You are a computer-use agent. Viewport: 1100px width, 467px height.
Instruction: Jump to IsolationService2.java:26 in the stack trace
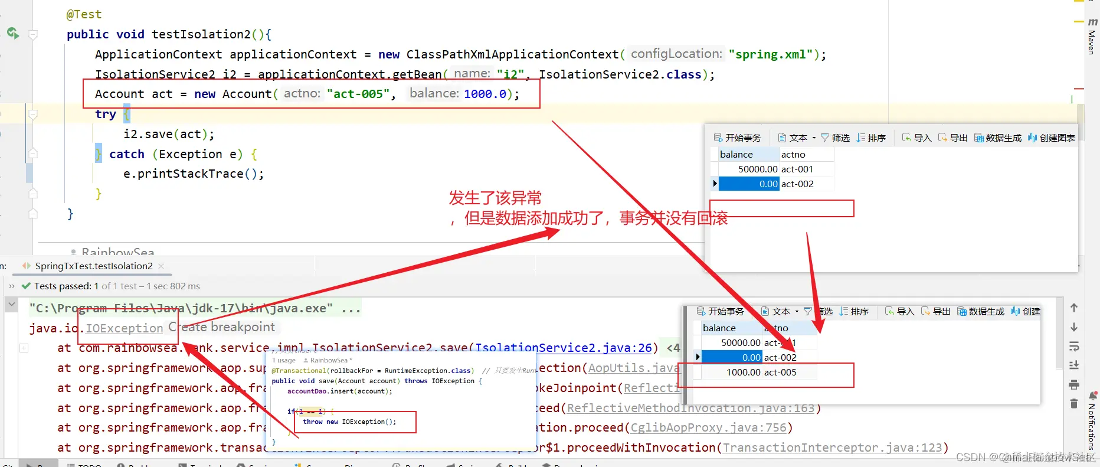pos(563,348)
